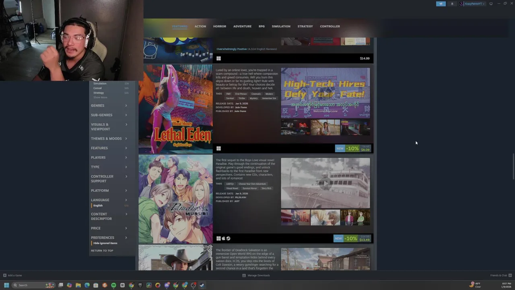Image resolution: width=515 pixels, height=290 pixels.
Task: Open the Windows Start menu
Action: 6,285
